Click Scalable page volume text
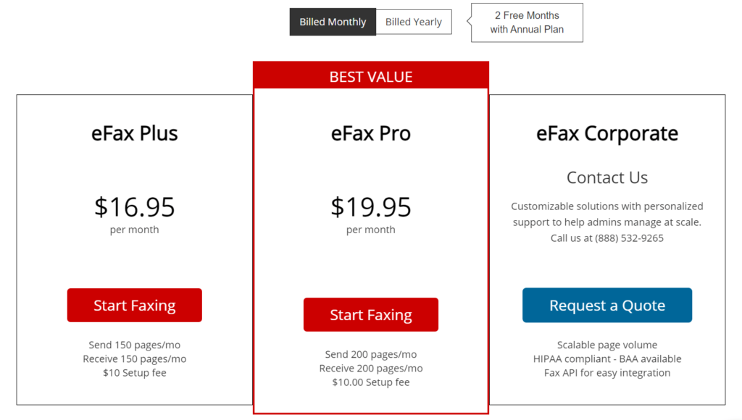The height and width of the screenshot is (420, 742). coord(607,345)
